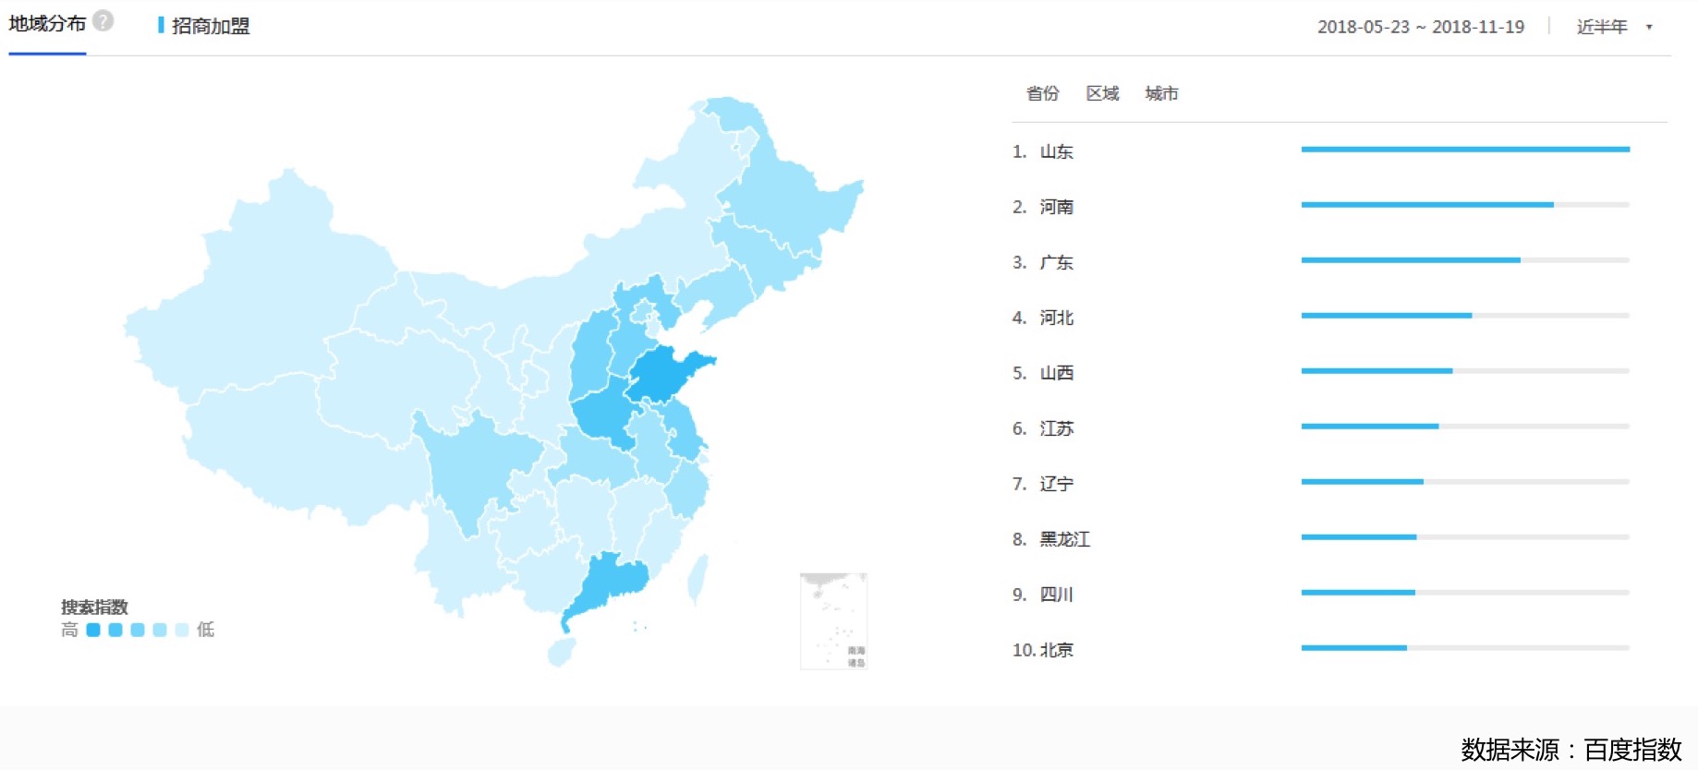Click the darkest blue legend swatch
1698x770 pixels.
click(x=93, y=630)
